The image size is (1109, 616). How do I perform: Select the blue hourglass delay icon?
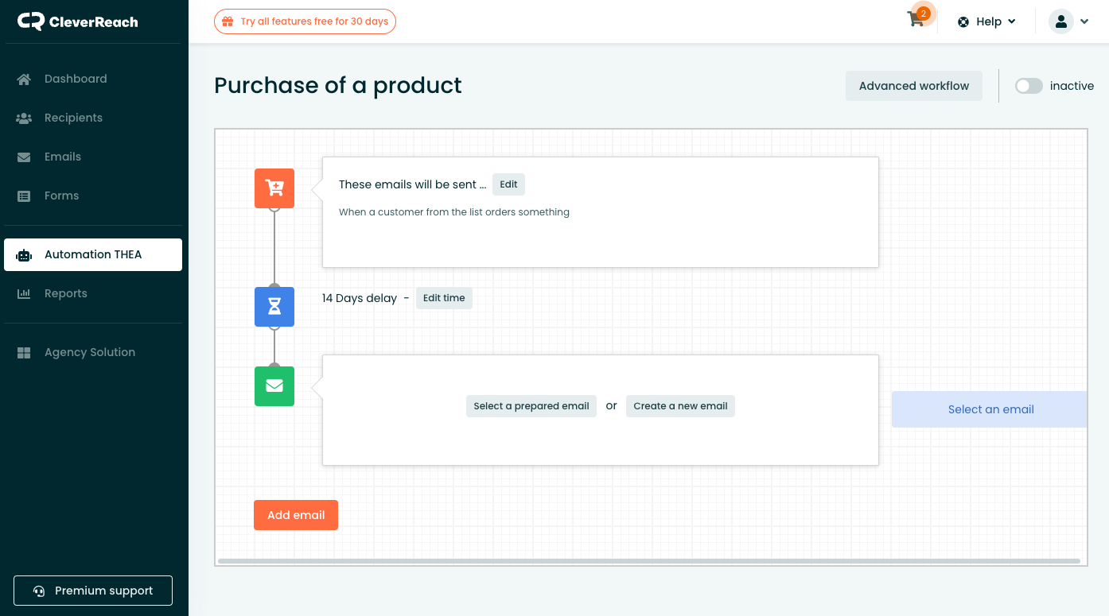[274, 307]
